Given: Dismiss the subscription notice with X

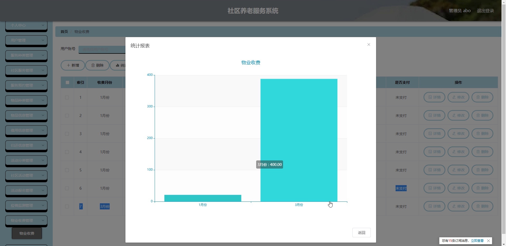Looking at the screenshot, I should [x=488, y=241].
